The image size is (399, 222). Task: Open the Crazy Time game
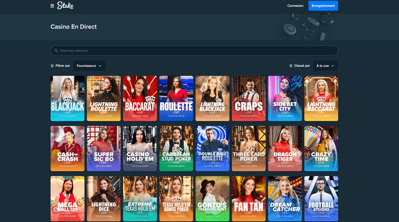click(321, 149)
